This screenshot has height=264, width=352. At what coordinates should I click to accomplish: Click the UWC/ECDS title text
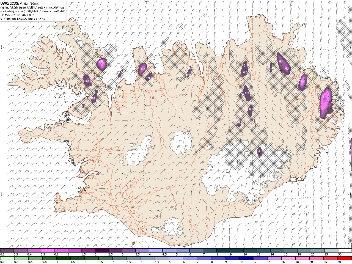pos(9,3)
